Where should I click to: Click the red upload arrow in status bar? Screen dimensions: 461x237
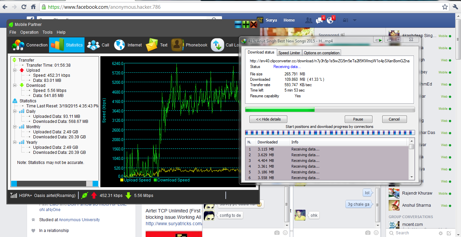[94, 195]
